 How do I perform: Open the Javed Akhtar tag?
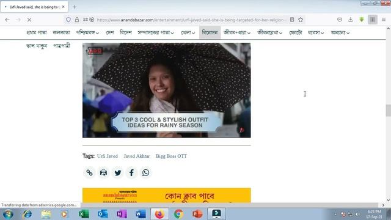[x=137, y=156]
